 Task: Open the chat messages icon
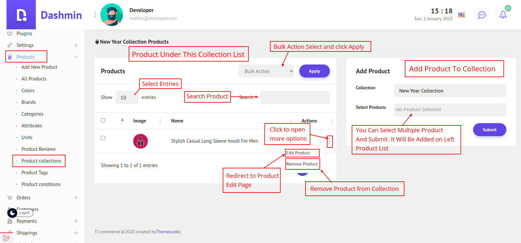pos(482,15)
